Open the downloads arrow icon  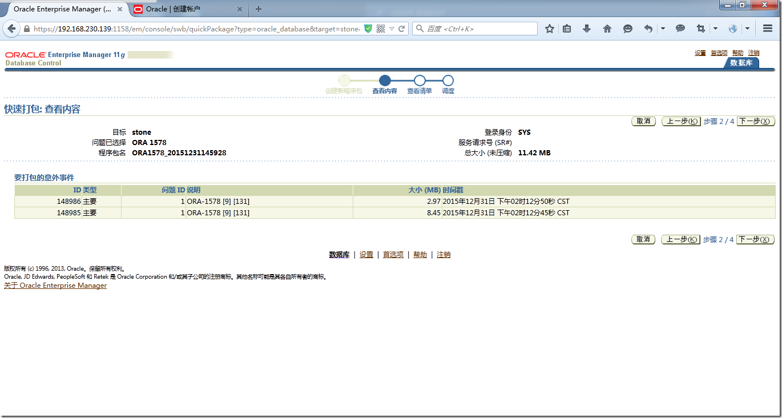[587, 29]
